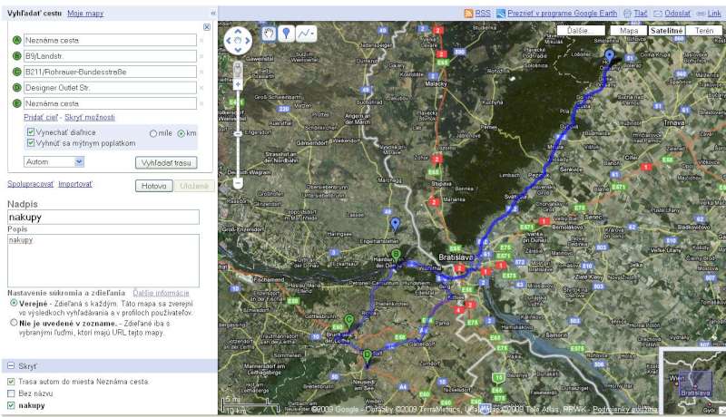The width and height of the screenshot is (726, 417).
Task: Click the zoom in plus button
Action: pyautogui.click(x=238, y=67)
